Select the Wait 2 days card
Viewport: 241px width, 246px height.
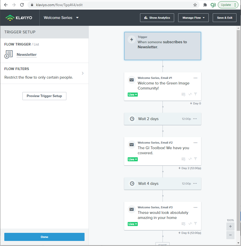(163, 119)
